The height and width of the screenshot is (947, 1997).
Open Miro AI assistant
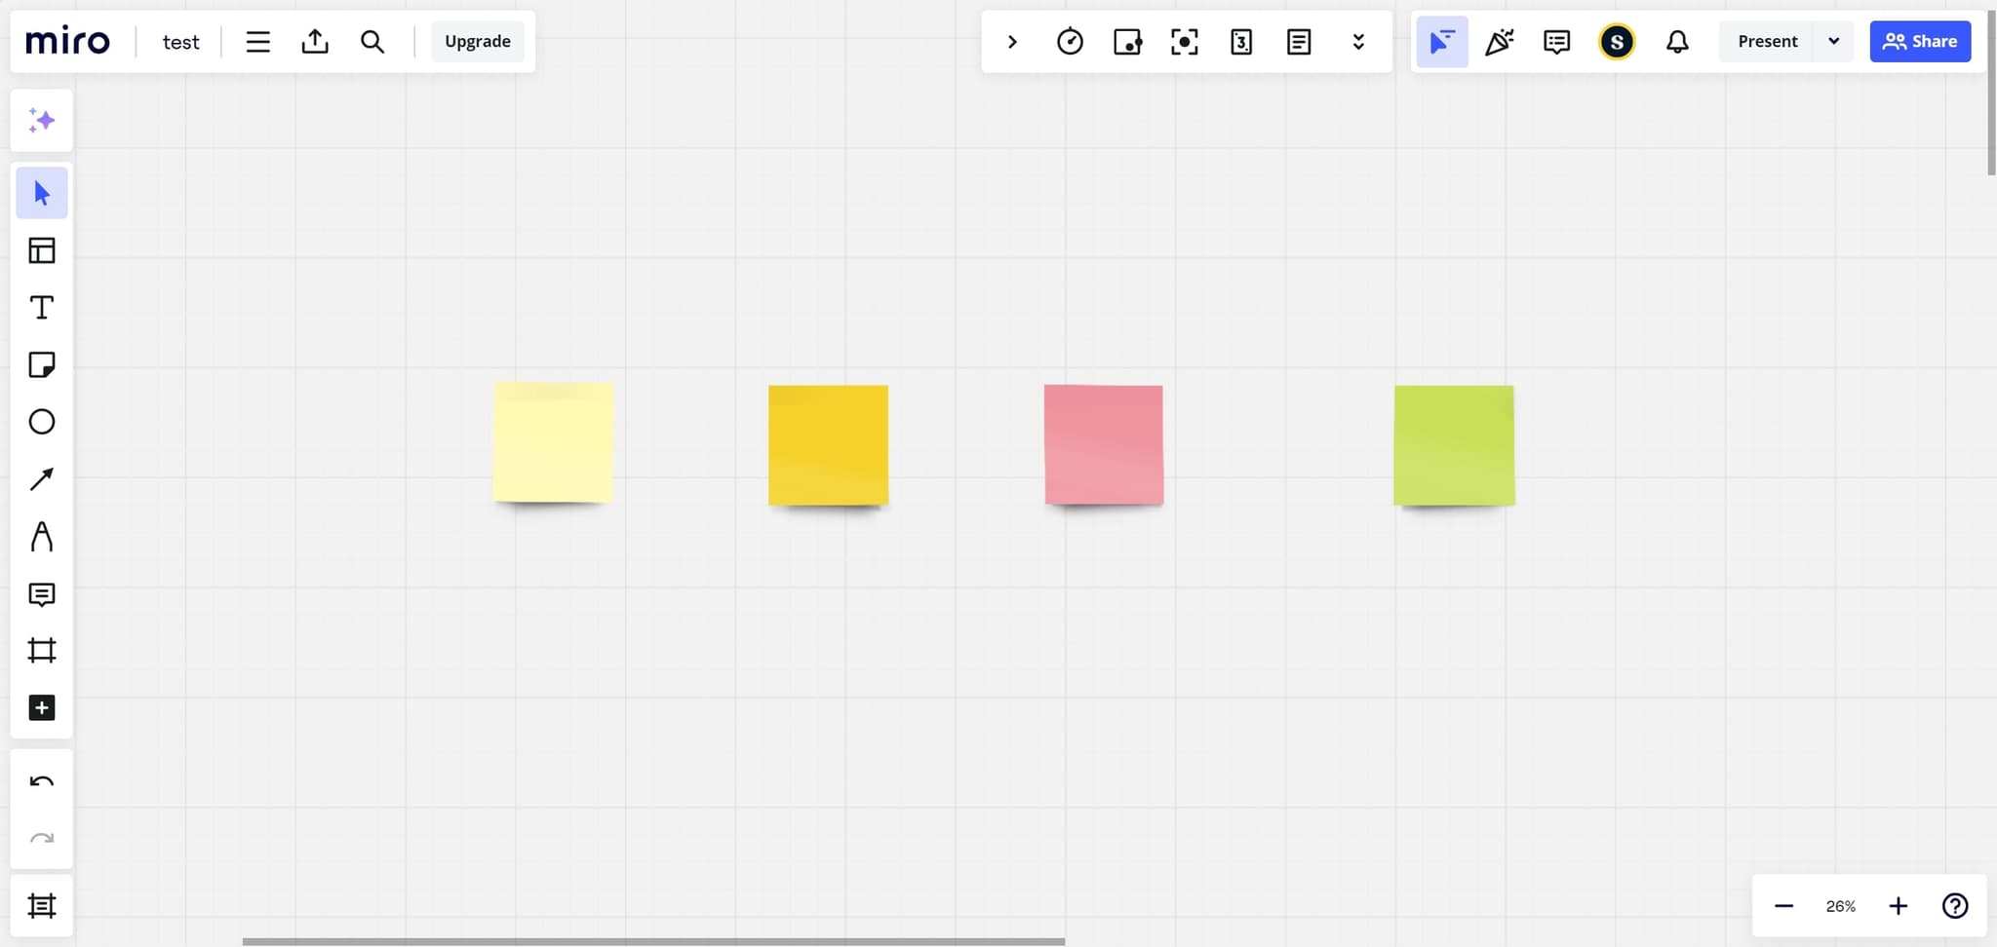42,119
